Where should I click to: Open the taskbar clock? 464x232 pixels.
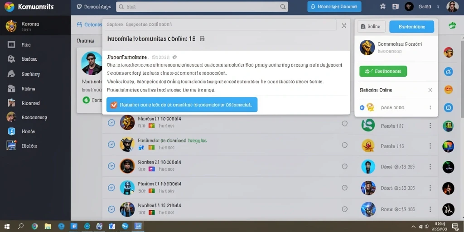click(x=439, y=227)
